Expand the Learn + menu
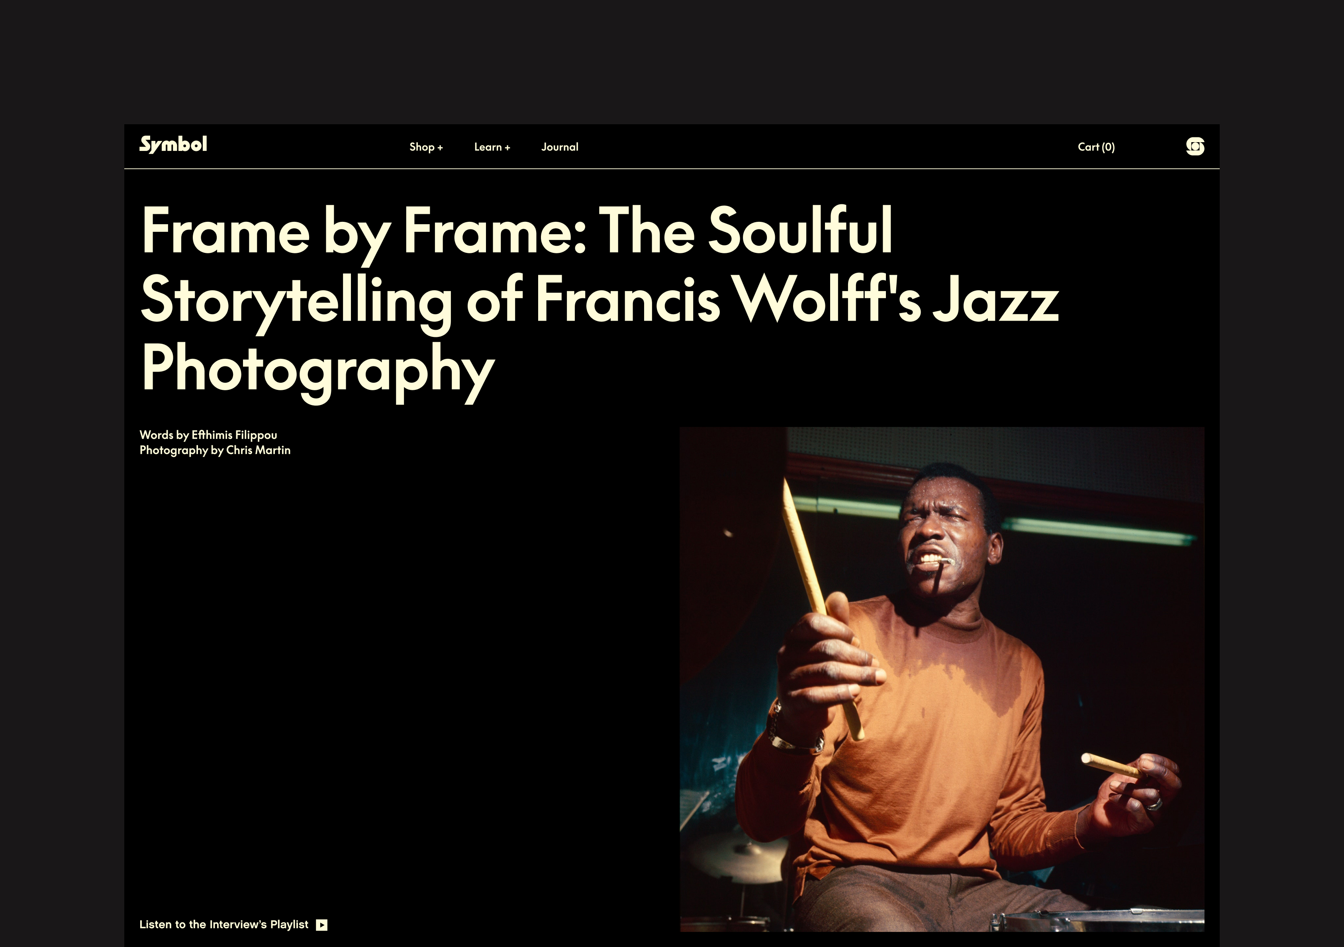Image resolution: width=1344 pixels, height=947 pixels. click(492, 147)
